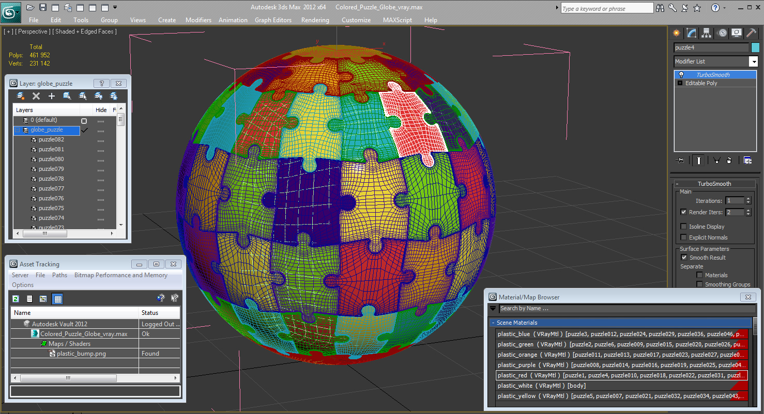The image size is (764, 414).
Task: Enable Explicit Normals checkbox
Action: pos(684,237)
